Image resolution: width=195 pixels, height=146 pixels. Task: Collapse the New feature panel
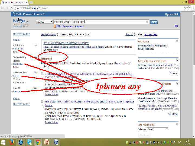(x=177, y=41)
